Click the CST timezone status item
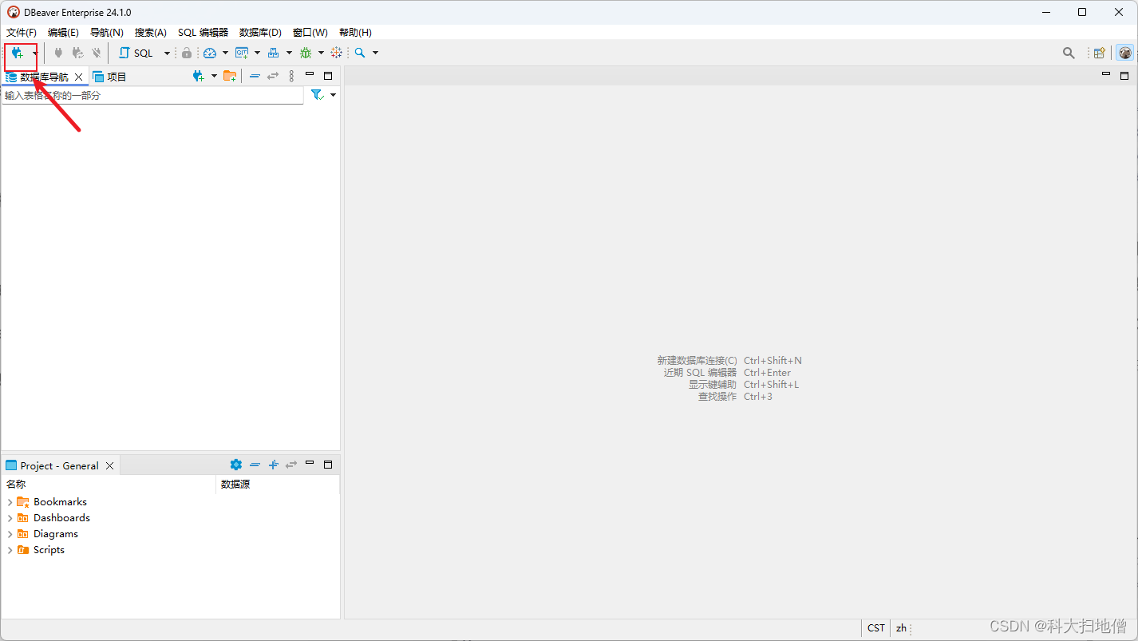This screenshot has width=1138, height=641. coord(876,628)
